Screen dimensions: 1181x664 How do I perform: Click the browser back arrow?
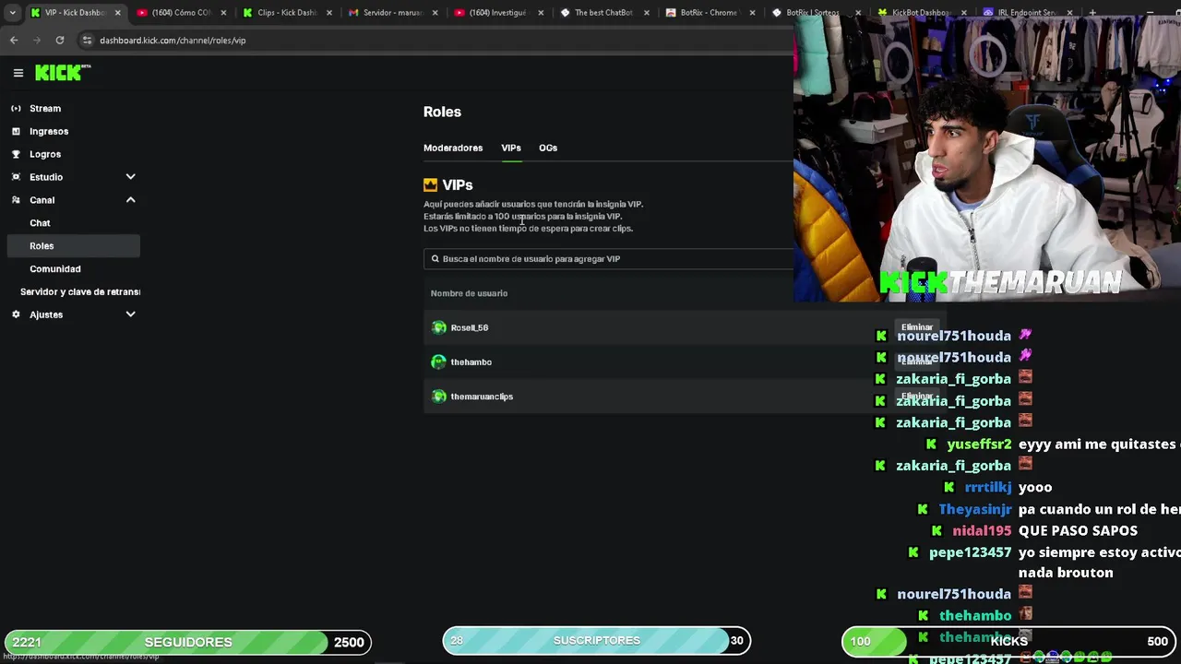tap(14, 41)
